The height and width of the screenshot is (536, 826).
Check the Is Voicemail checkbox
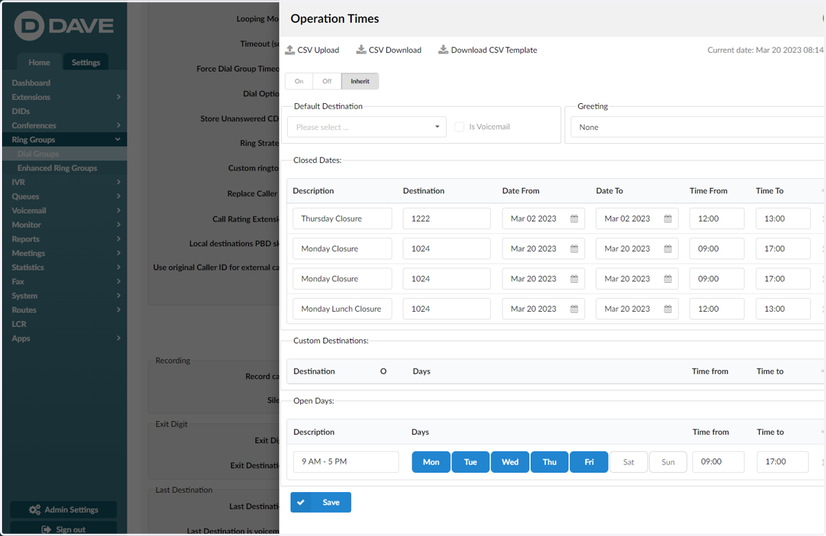pyautogui.click(x=459, y=127)
